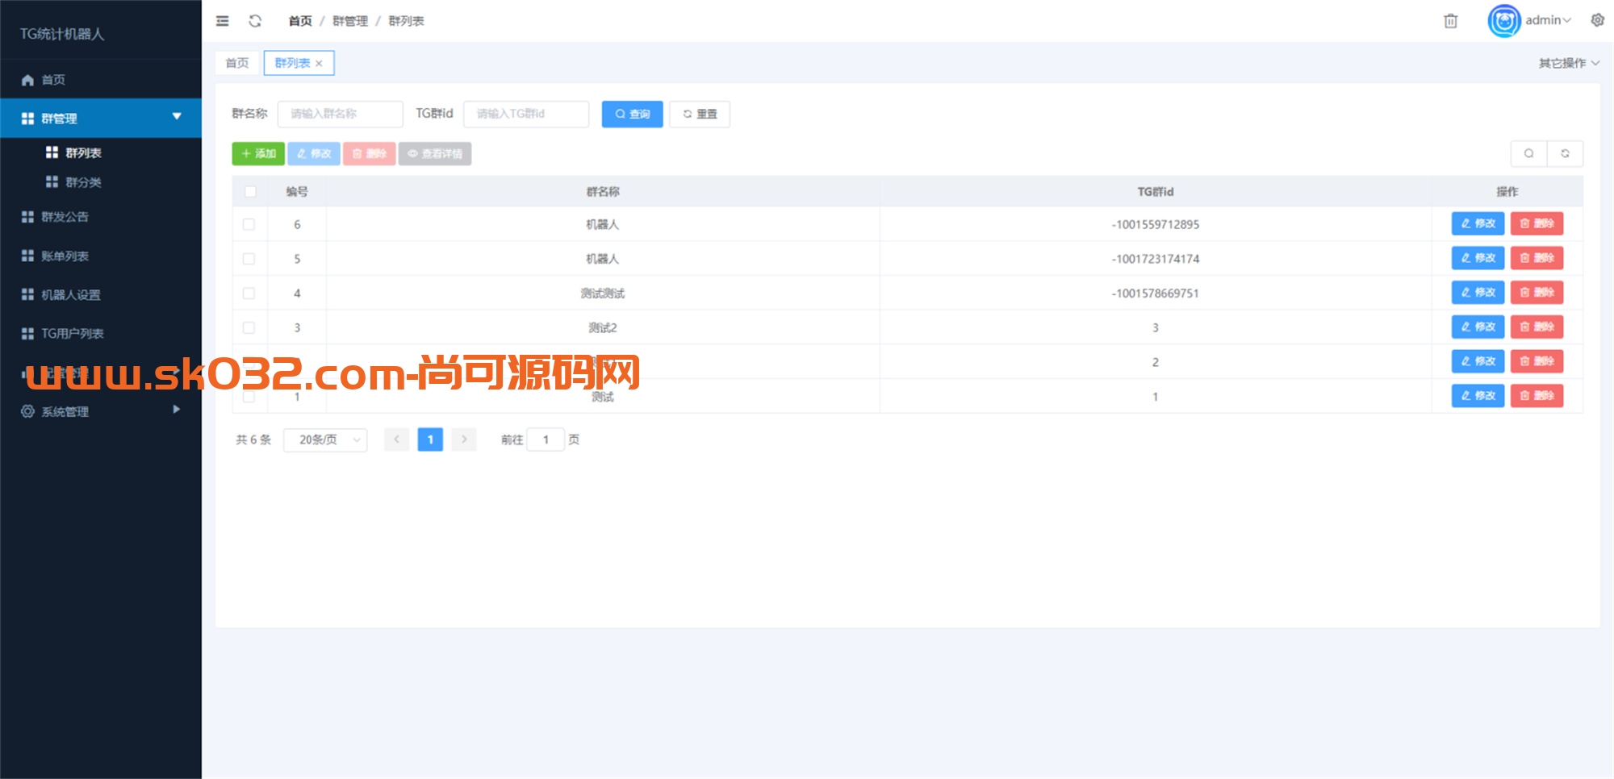Click the TG群id column header

(1155, 192)
